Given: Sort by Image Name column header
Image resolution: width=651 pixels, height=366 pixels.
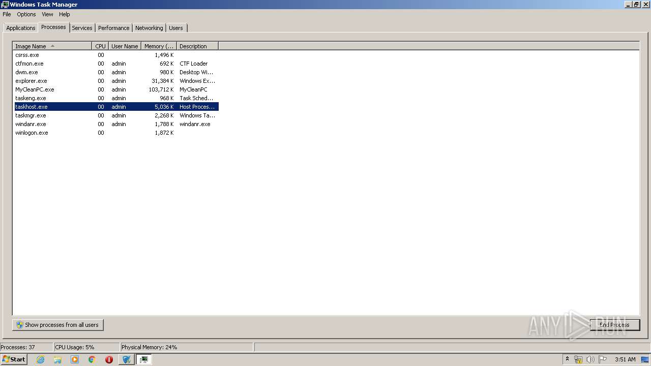Looking at the screenshot, I should tap(52, 46).
